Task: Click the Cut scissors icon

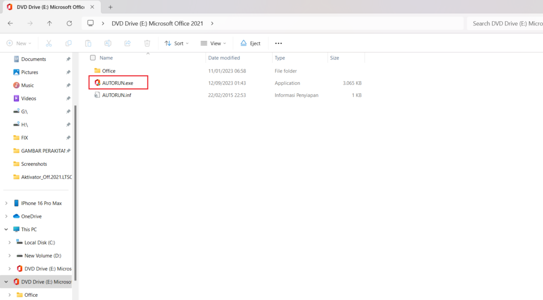Action: 49,43
